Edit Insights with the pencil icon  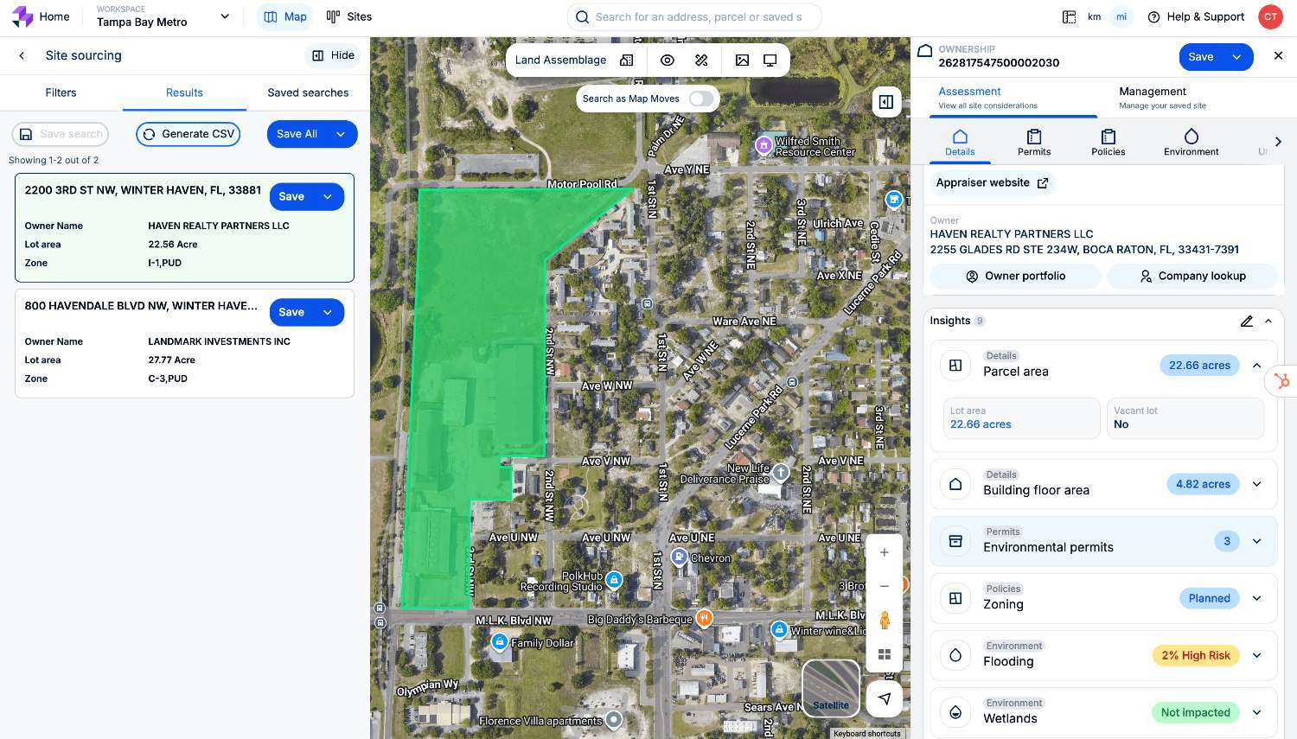tap(1246, 321)
